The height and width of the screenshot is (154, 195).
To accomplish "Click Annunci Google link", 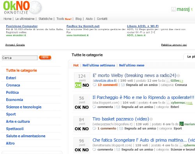I will 15,45.
